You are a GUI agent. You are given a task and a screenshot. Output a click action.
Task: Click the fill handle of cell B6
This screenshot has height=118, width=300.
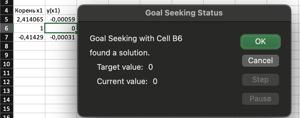click(x=76, y=33)
